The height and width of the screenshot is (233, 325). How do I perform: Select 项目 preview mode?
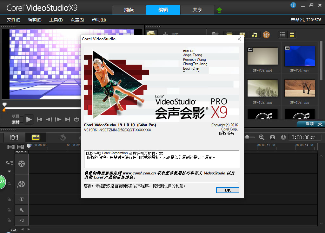click(x=16, y=116)
